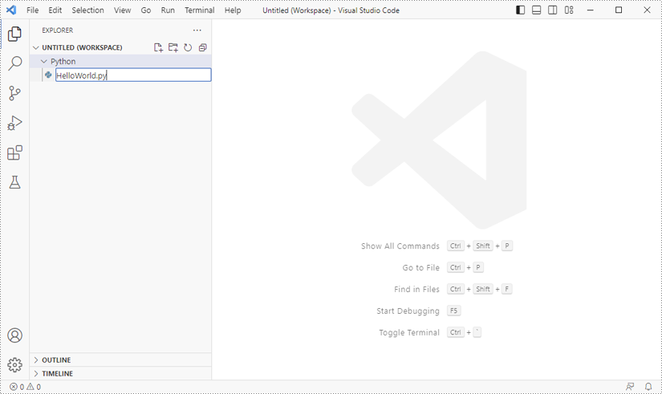Open the Explorer view in activity bar

pyautogui.click(x=14, y=34)
